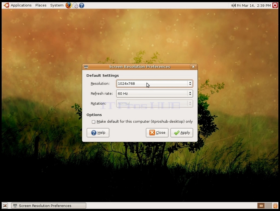
Task: Click the red power/quit icon
Action: tap(275, 5)
